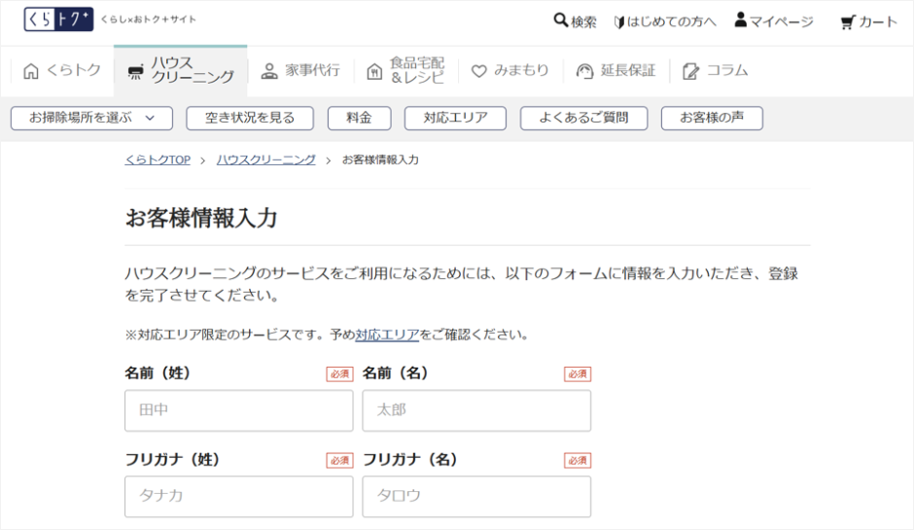Screen dimensions: 914x530
Task: Click the くらトクTOP breadcrumb link
Action: [158, 159]
